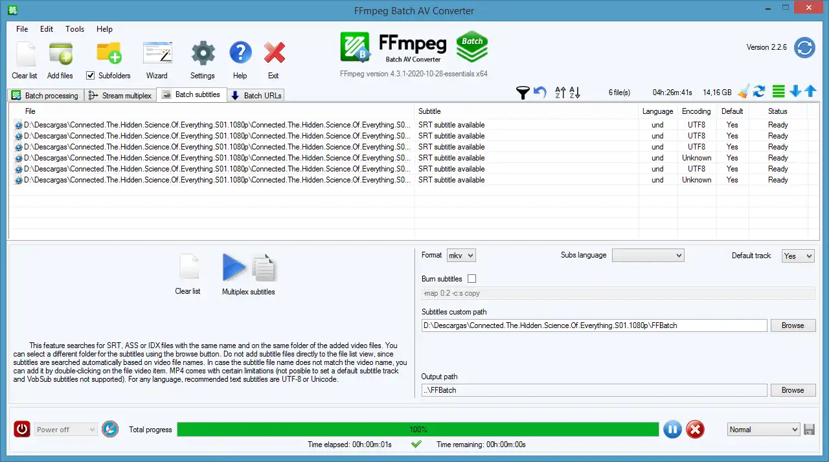
Task: Click the Clear list toolbar icon
Action: [x=25, y=54]
